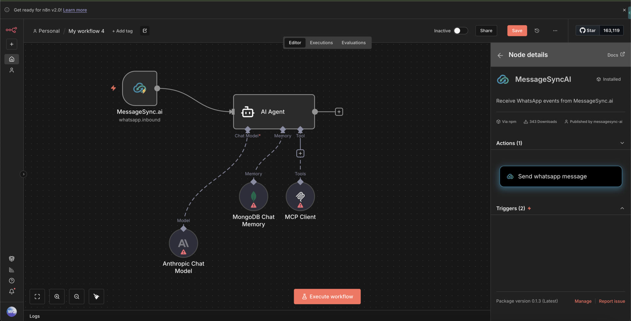Select the Send whatsapp message action
This screenshot has width=631, height=321.
click(x=560, y=176)
